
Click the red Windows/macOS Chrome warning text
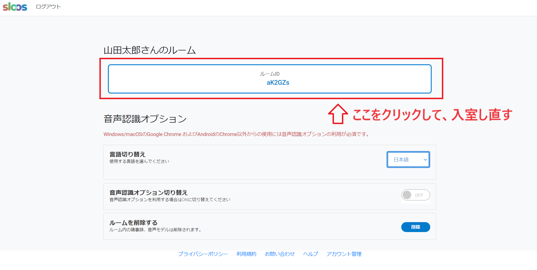pos(237,134)
